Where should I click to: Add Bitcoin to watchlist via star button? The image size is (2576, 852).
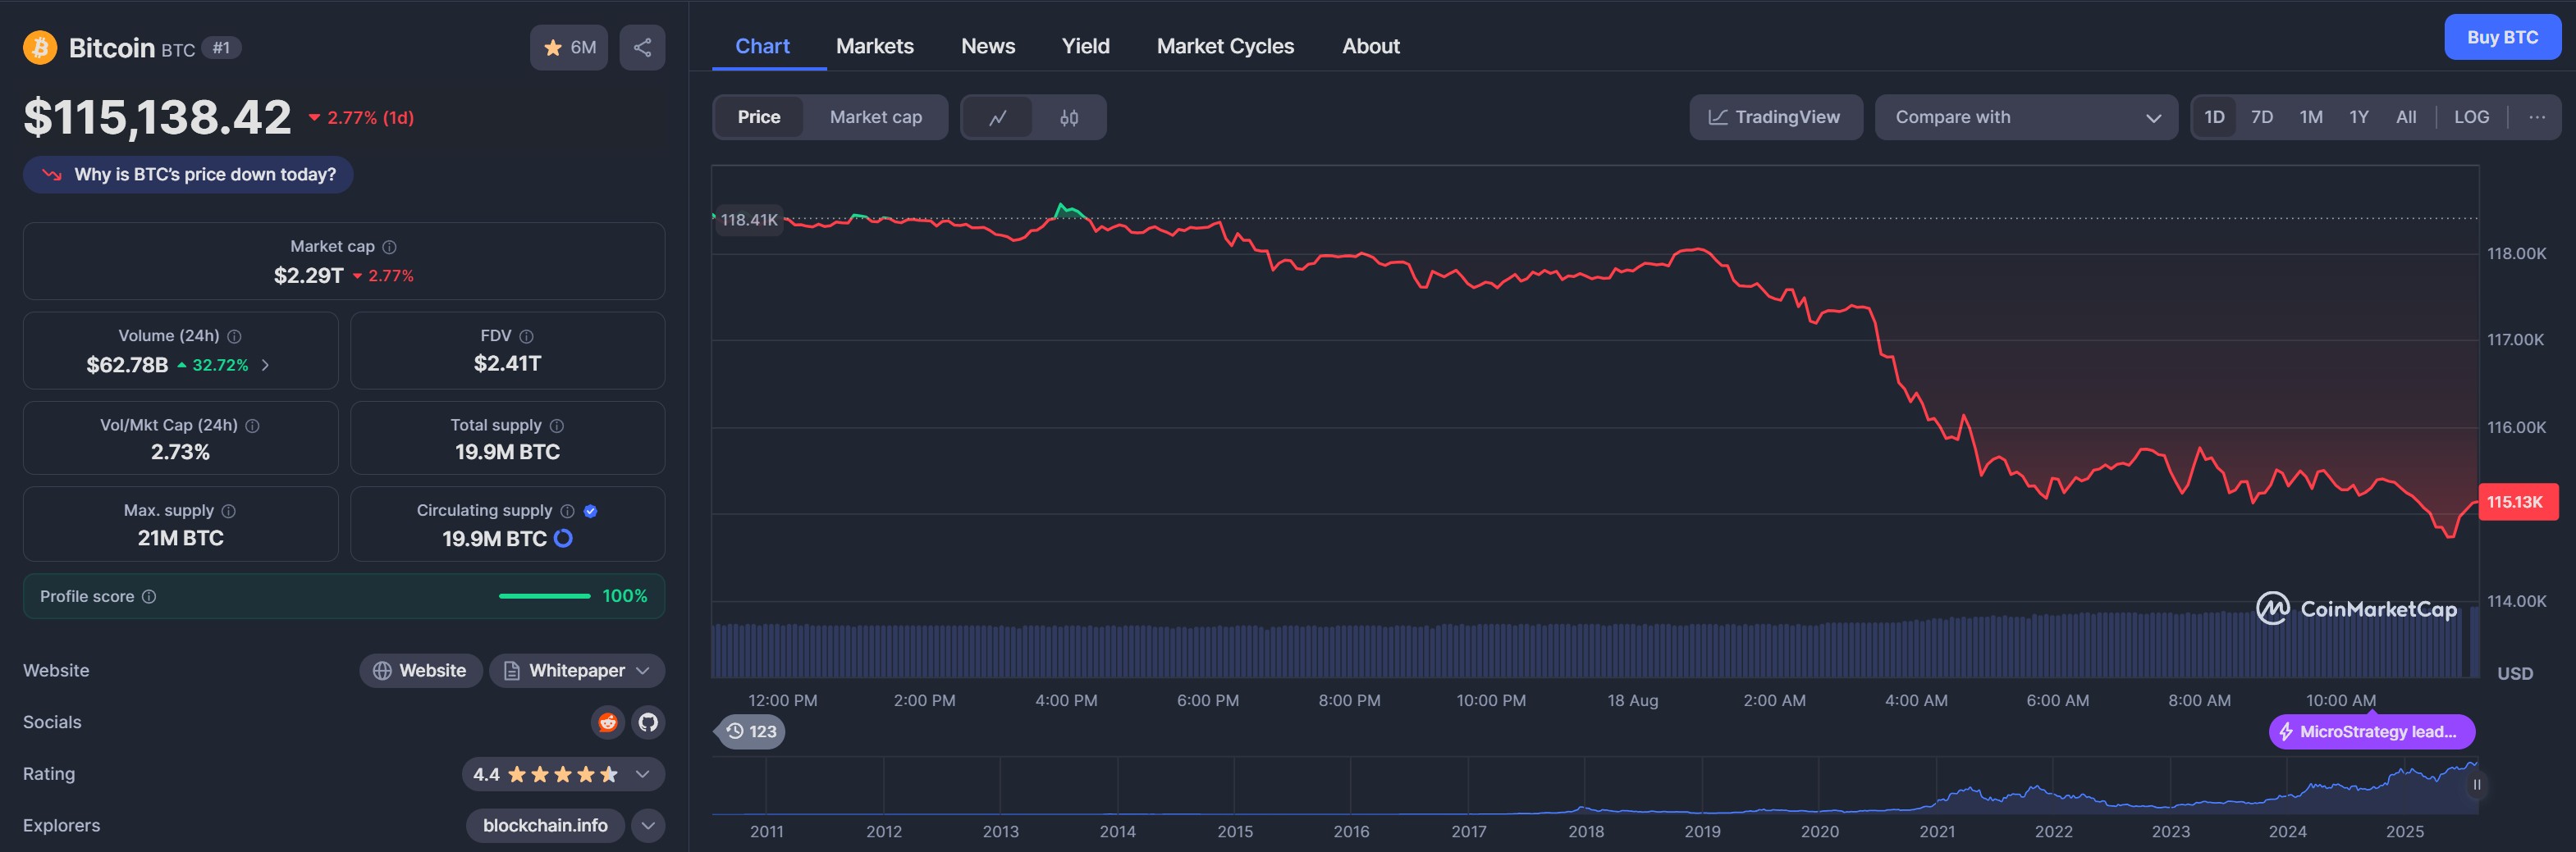[568, 47]
